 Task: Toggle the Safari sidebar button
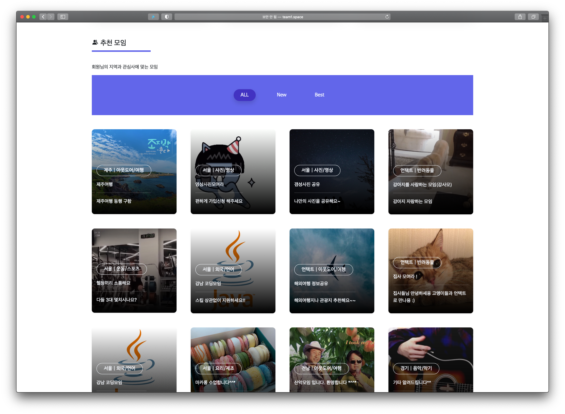pyautogui.click(x=63, y=17)
